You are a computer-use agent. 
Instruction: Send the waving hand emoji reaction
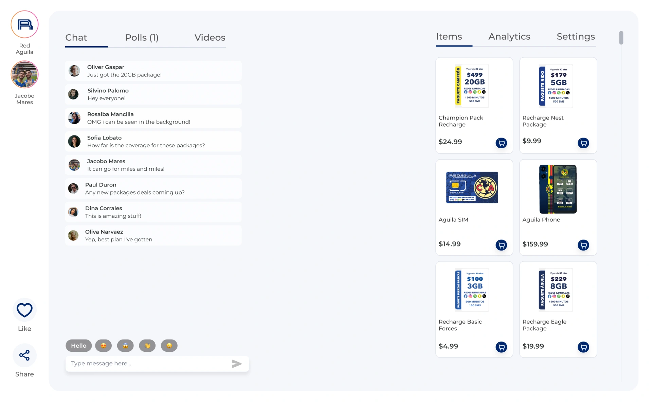coord(147,346)
